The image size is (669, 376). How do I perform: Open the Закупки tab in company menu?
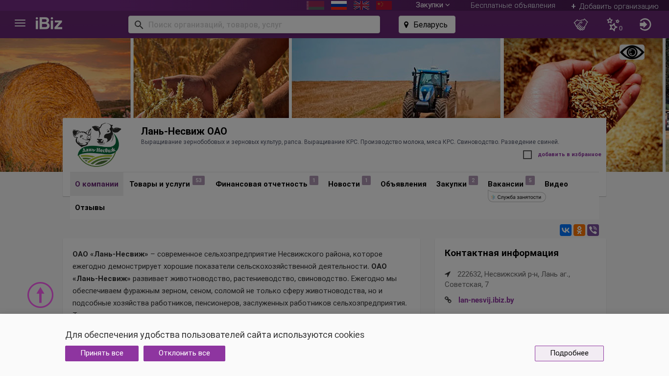click(x=452, y=184)
